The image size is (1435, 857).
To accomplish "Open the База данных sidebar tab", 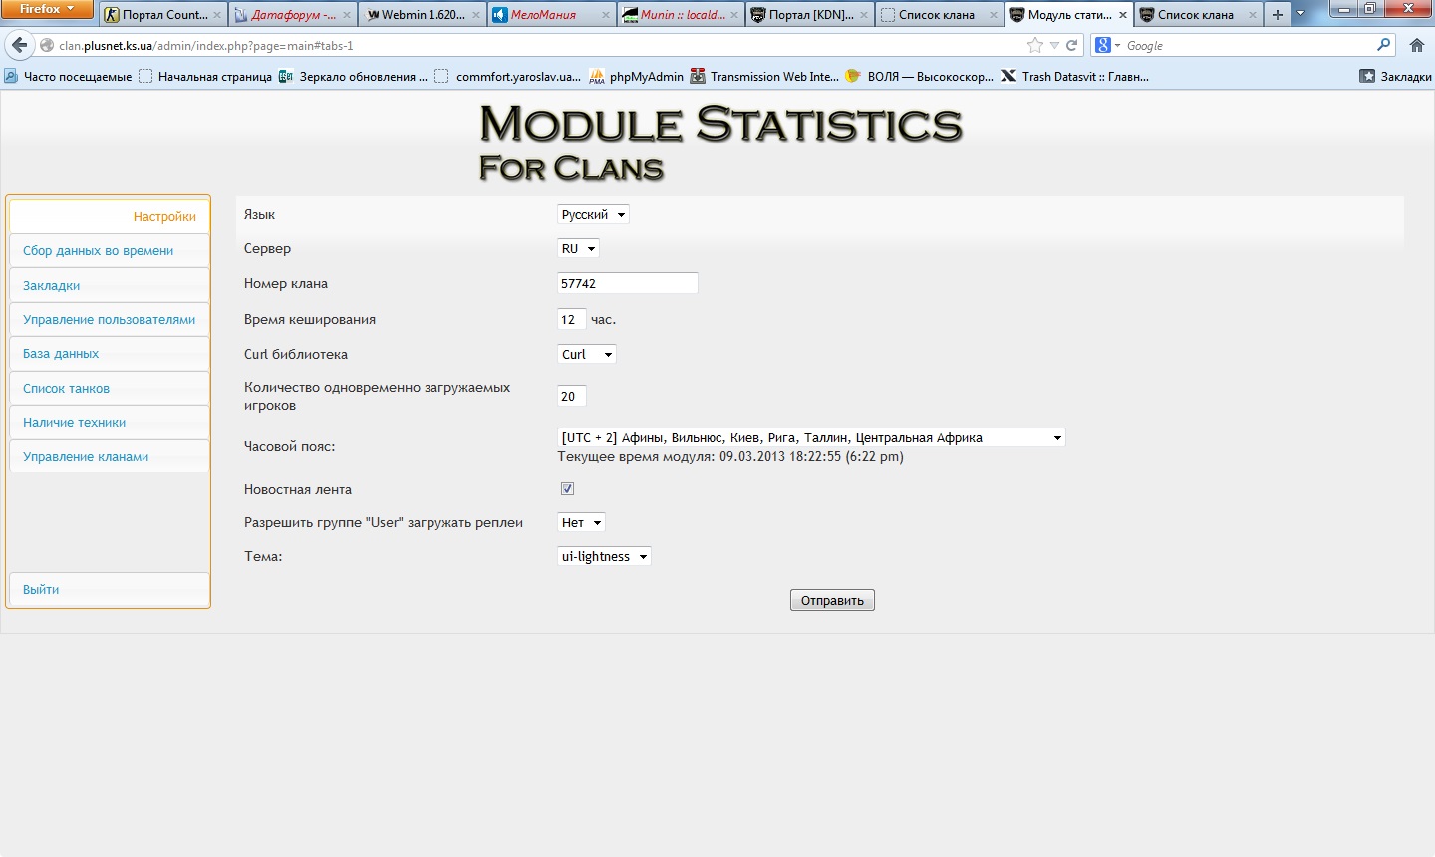I will [61, 354].
